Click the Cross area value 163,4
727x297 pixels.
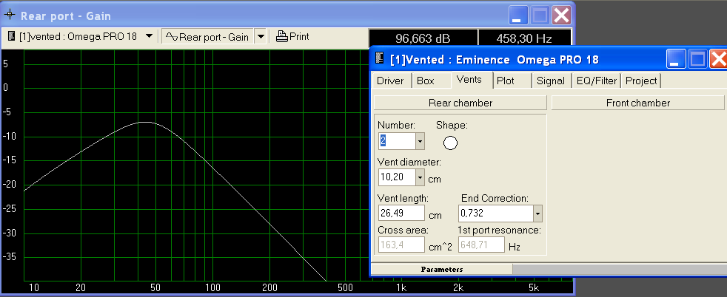point(401,245)
